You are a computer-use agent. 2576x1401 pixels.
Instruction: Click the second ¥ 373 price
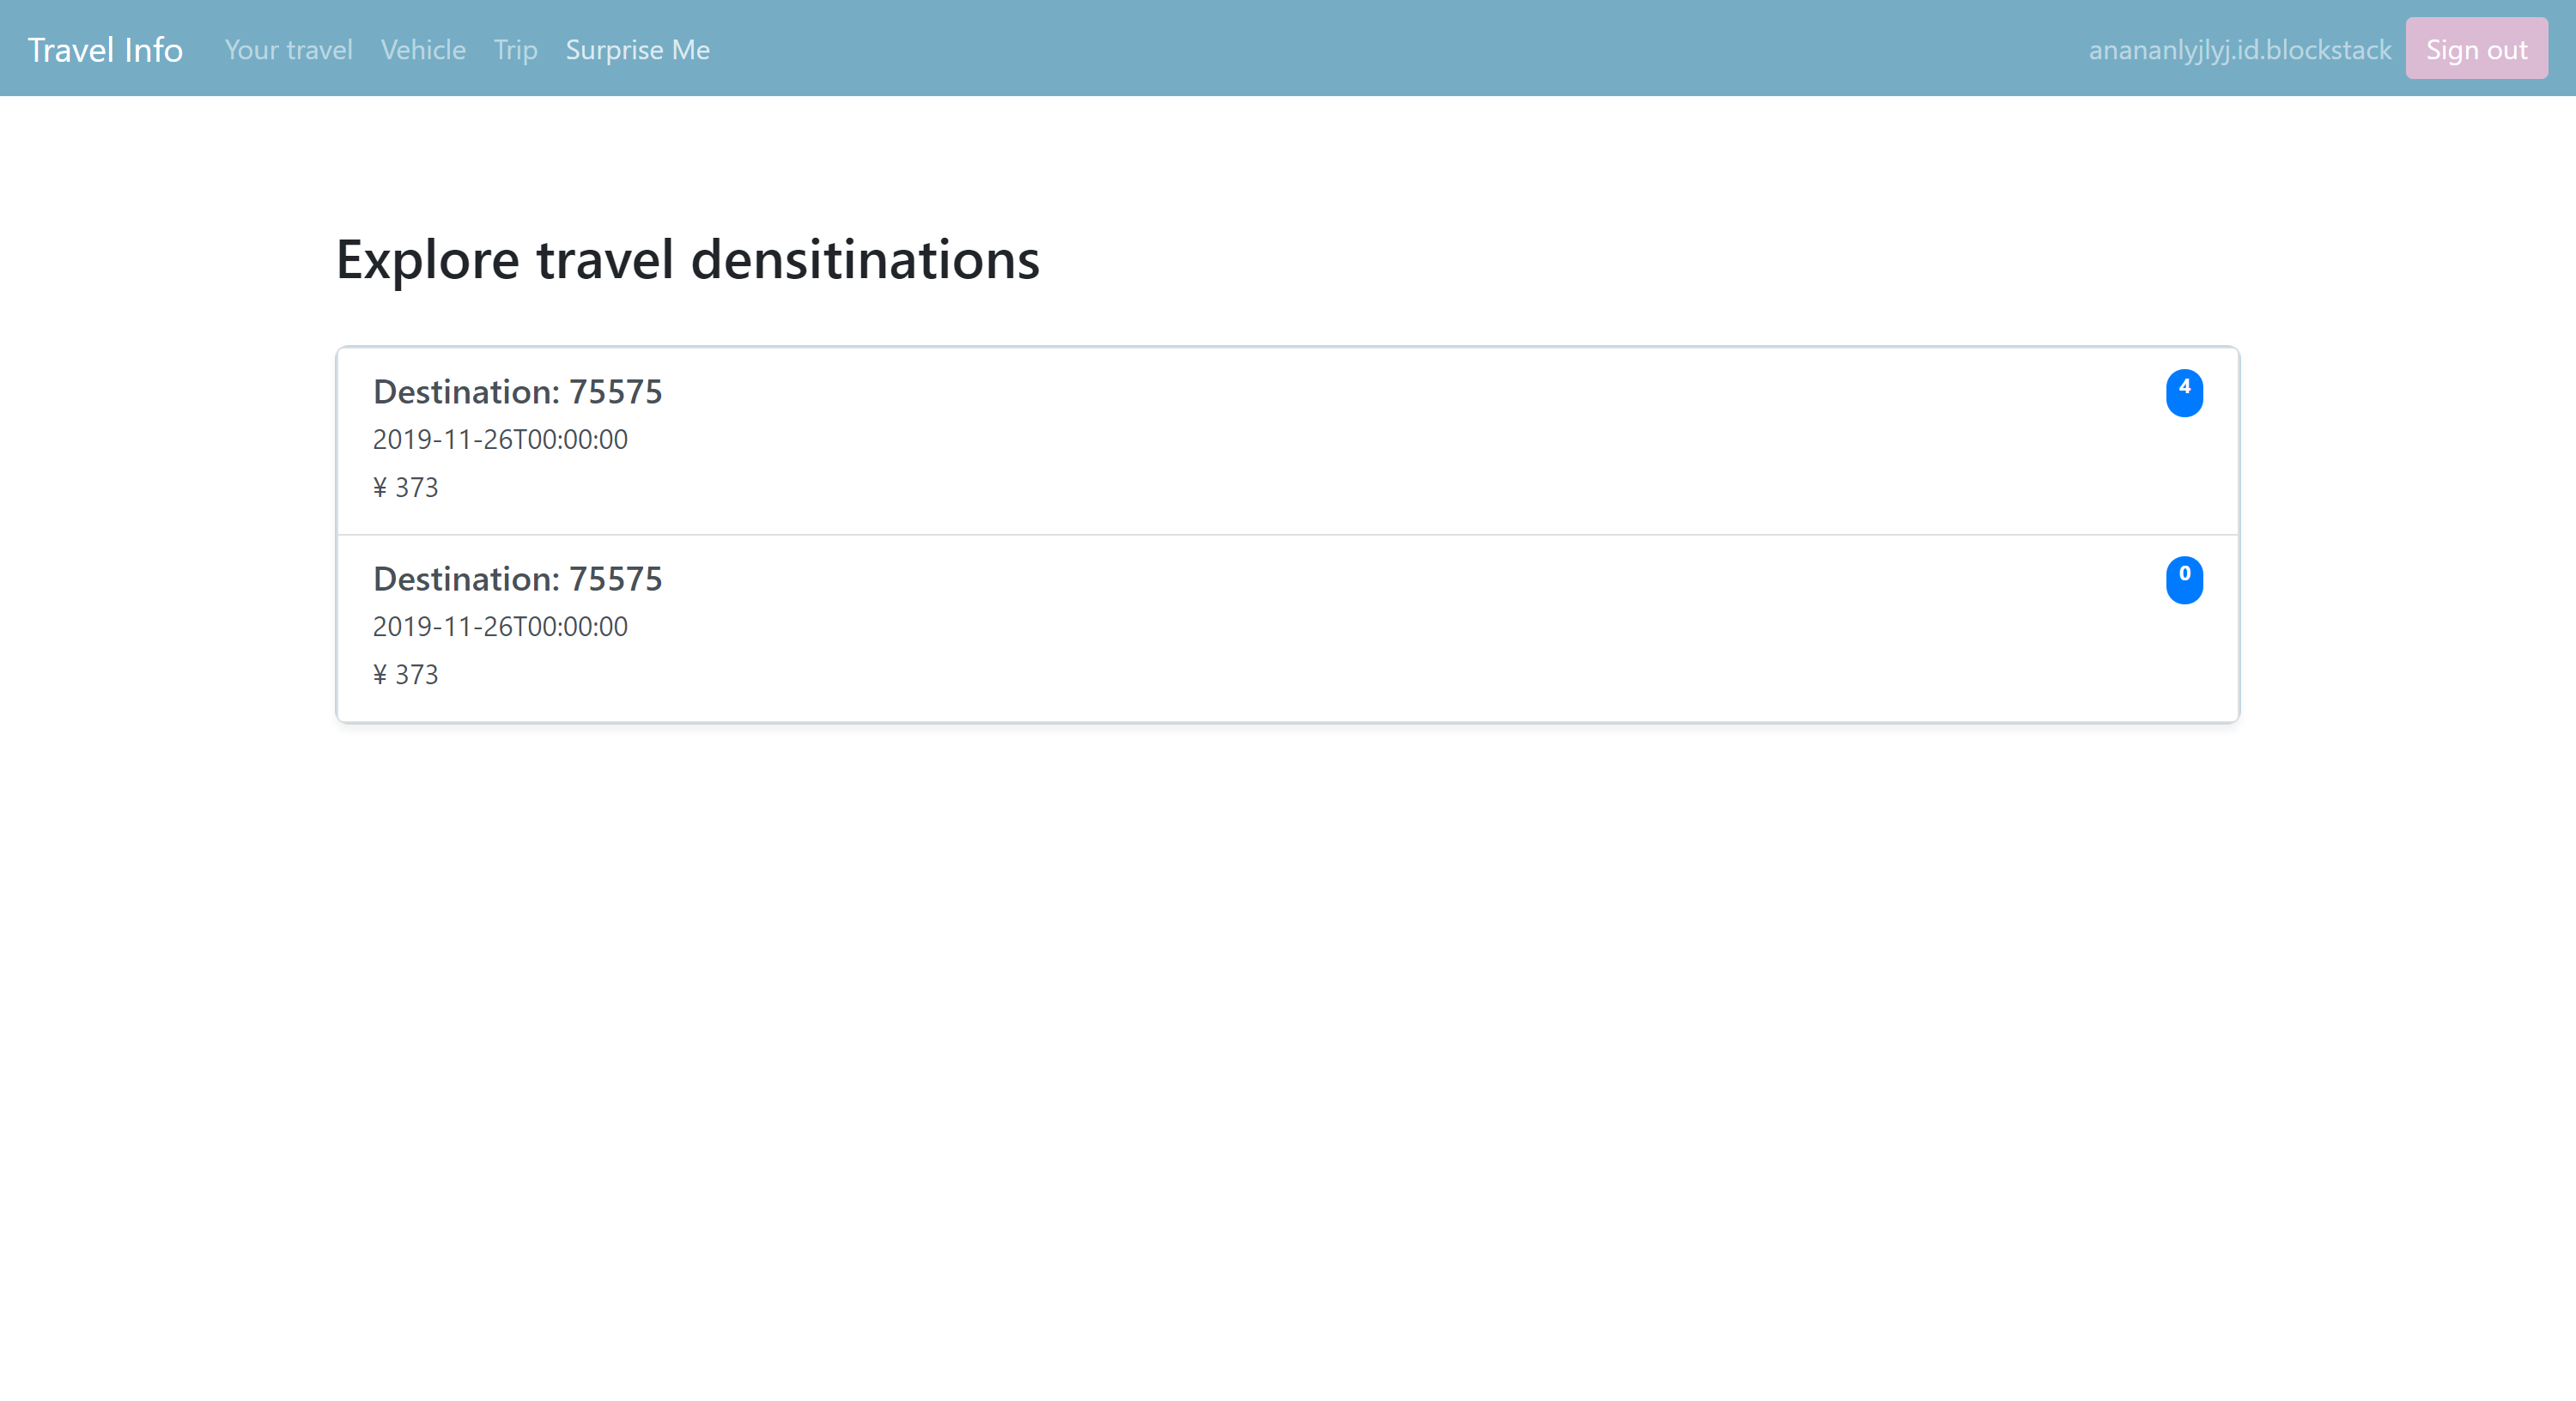click(405, 674)
